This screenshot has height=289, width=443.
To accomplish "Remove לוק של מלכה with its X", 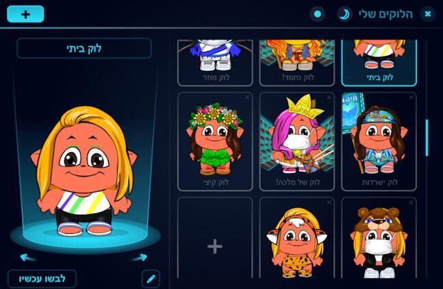I will click(329, 97).
